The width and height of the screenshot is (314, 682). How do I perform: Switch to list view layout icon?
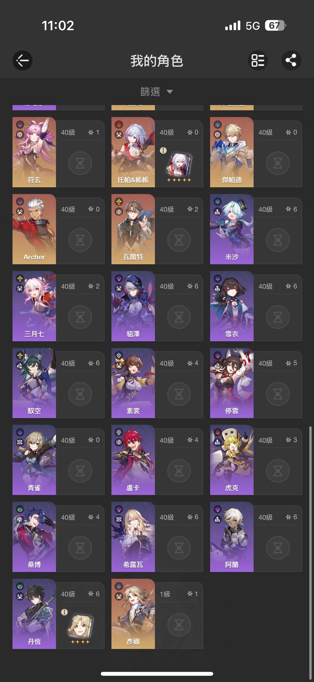click(x=258, y=61)
